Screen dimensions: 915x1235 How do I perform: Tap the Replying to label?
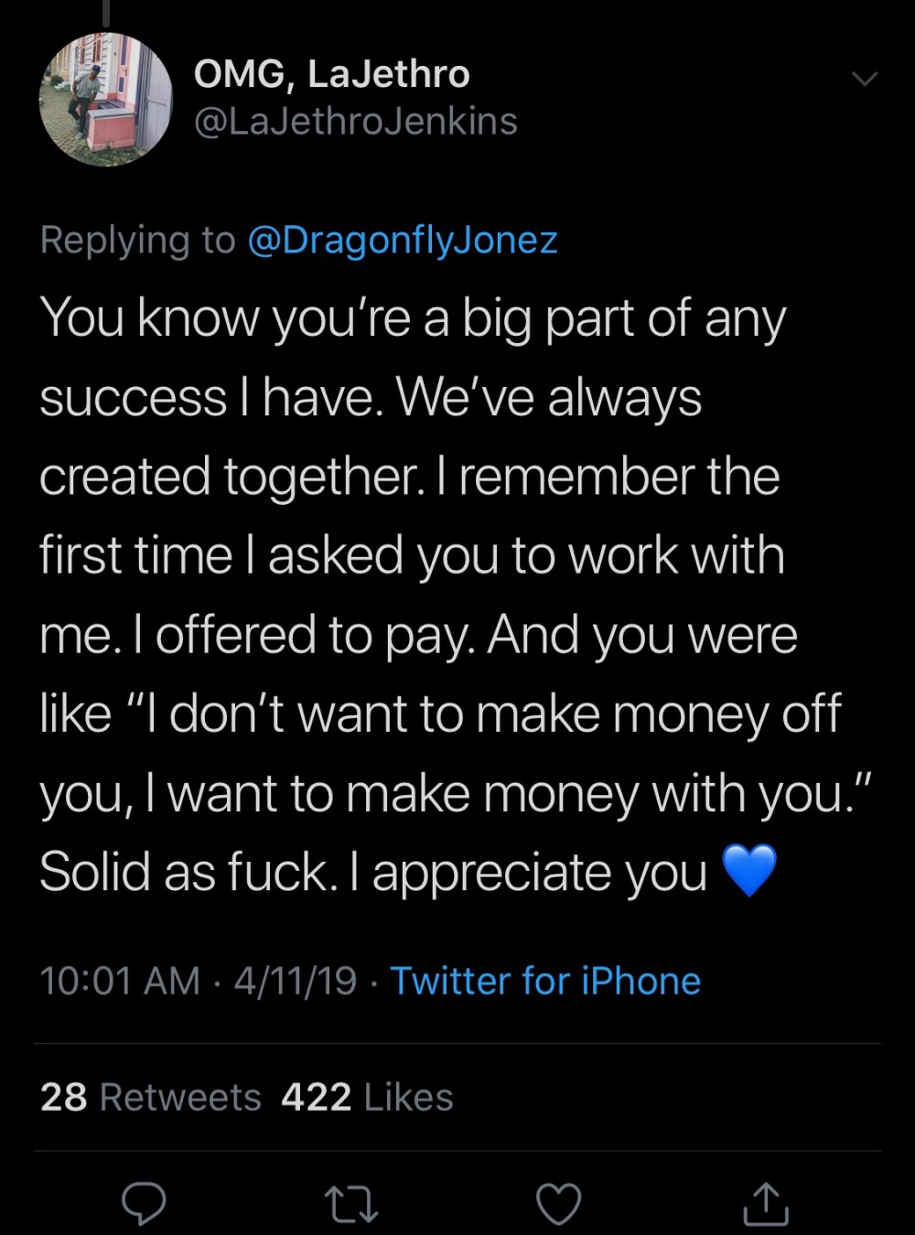(x=137, y=240)
